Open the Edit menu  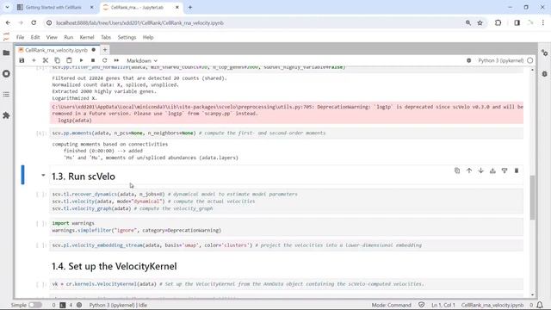pyautogui.click(x=35, y=37)
